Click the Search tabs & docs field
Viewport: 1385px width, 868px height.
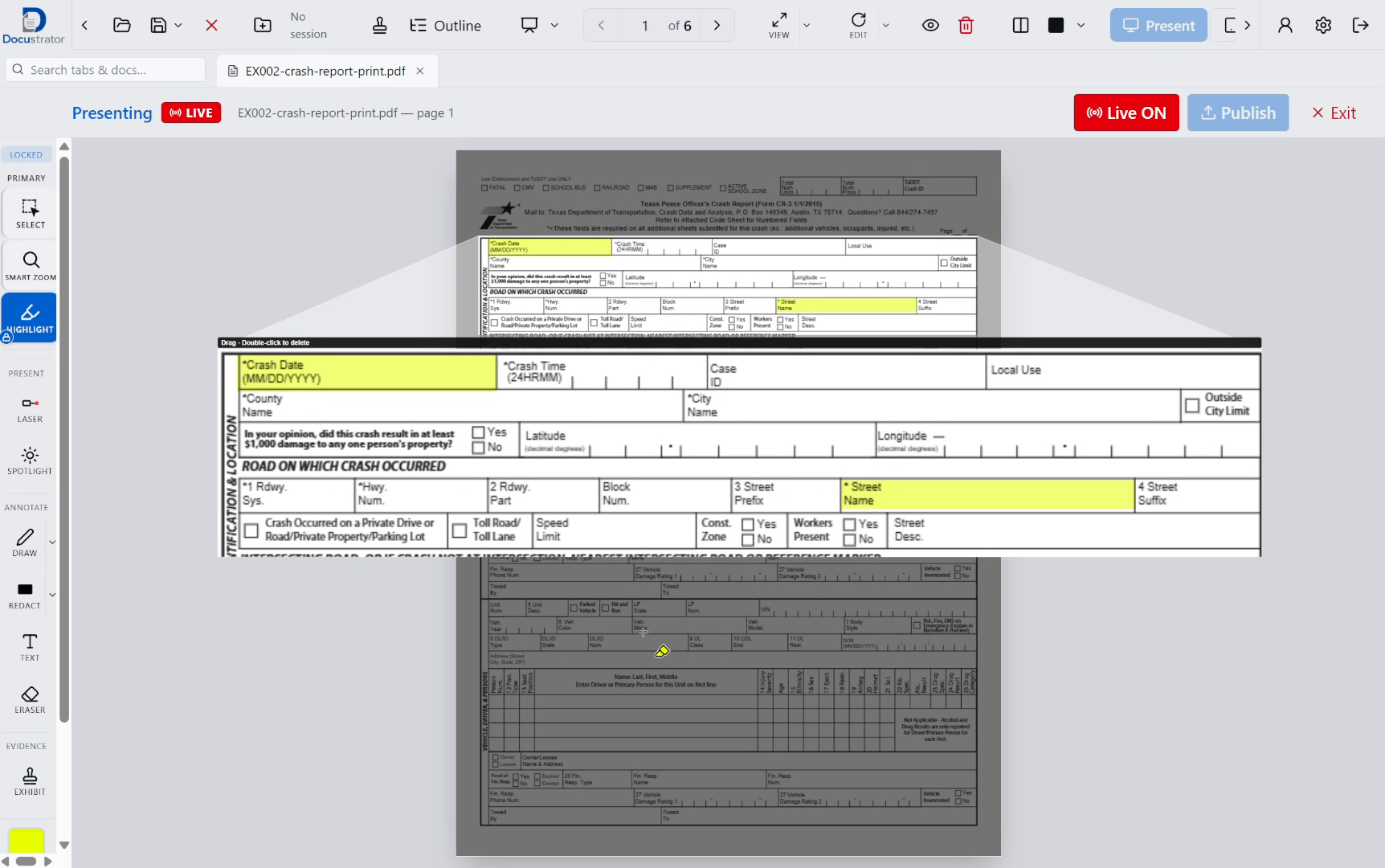(105, 70)
